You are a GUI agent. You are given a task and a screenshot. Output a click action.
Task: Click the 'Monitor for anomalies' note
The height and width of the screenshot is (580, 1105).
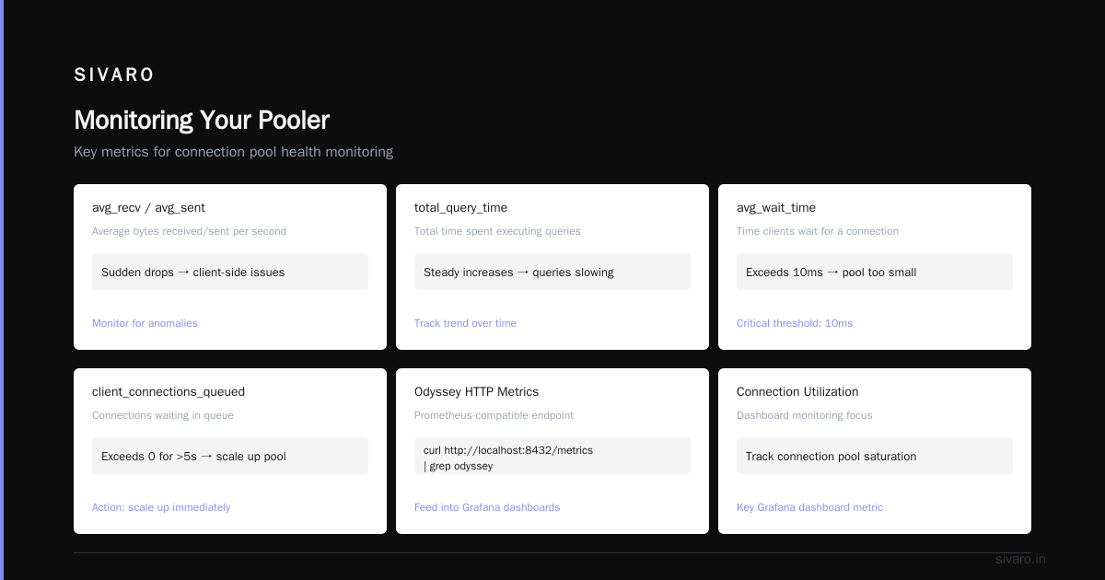(145, 323)
